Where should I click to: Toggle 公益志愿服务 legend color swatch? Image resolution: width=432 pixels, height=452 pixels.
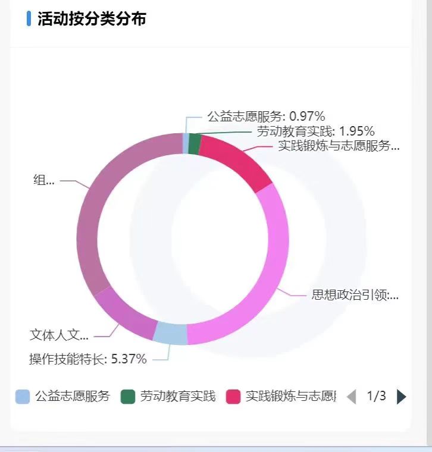[23, 397]
